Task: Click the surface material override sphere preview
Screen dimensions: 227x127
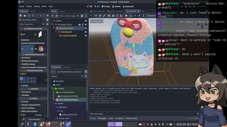Action: coord(41,49)
